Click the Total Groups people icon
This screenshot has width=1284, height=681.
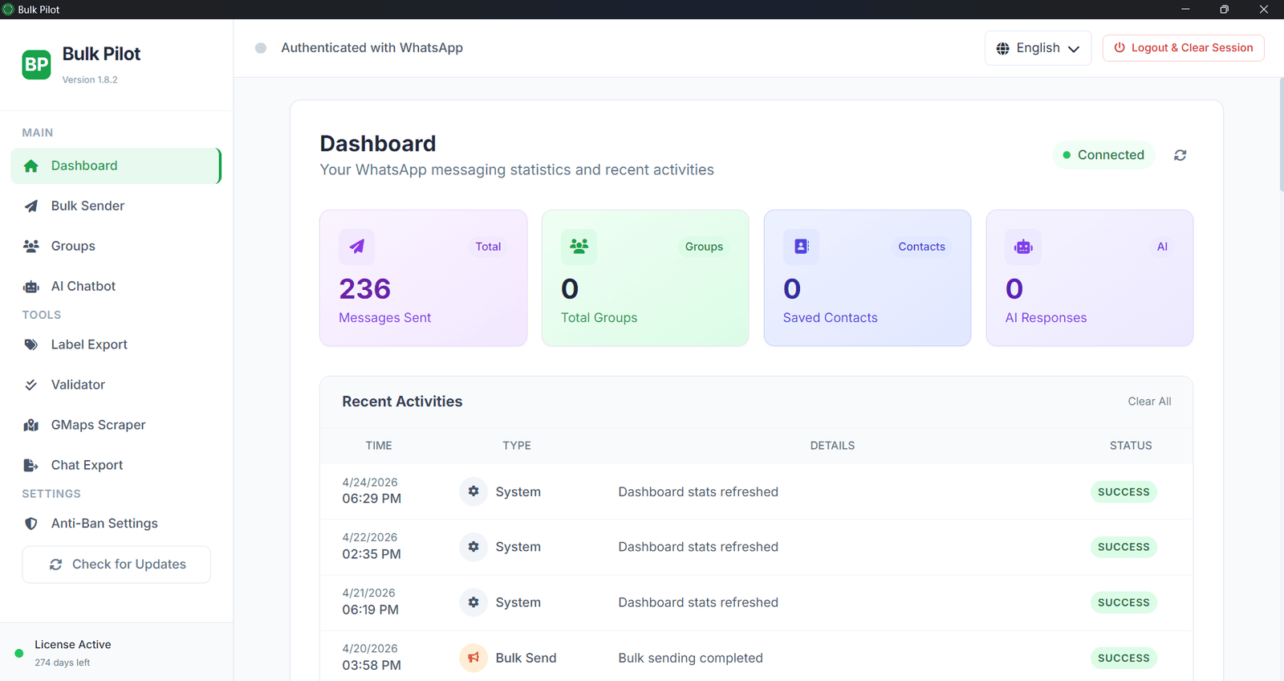point(579,247)
